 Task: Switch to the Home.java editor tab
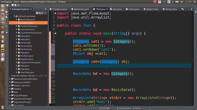click(133, 9)
